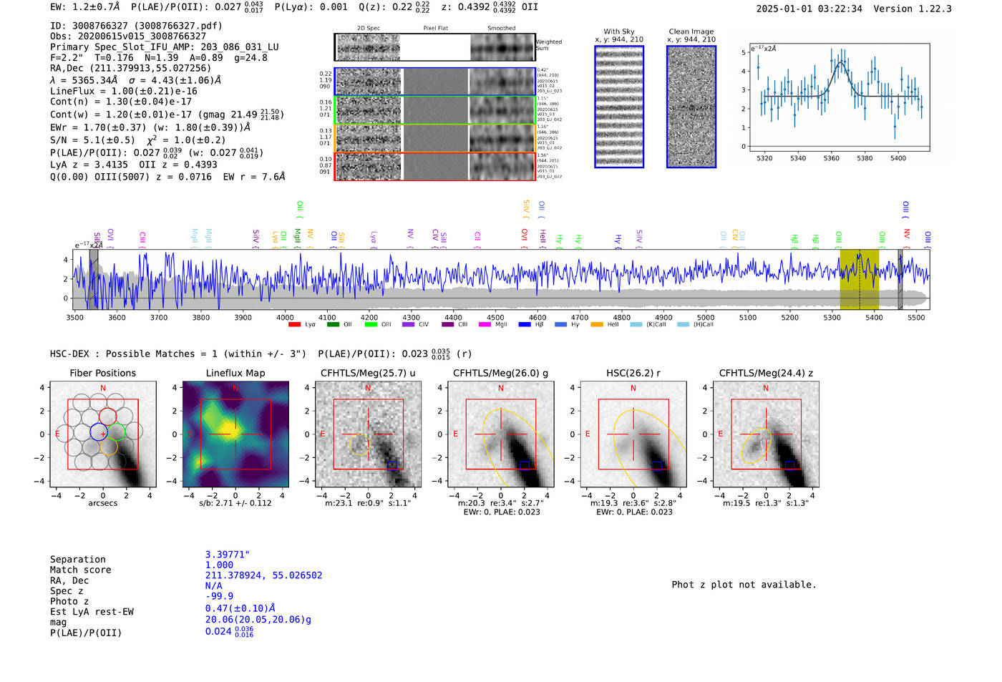
Task: Click the blue fiber circle in Fiber Positions
Action: (x=99, y=432)
